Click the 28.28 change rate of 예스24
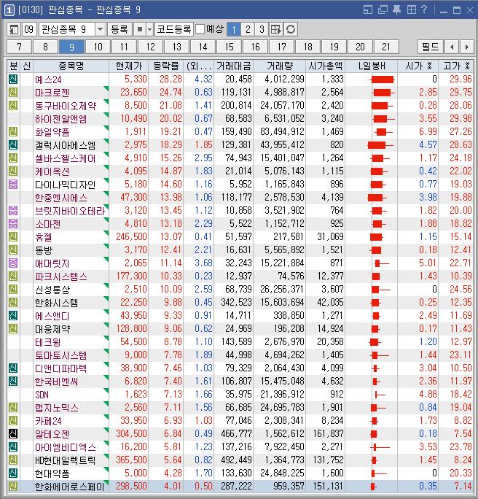Viewport: 478px width, 499px height. [x=171, y=79]
